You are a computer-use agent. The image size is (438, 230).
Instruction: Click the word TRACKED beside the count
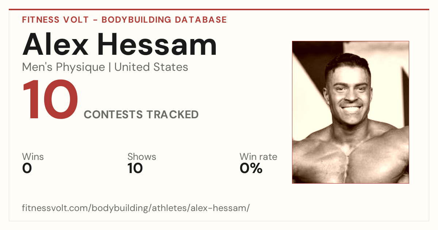(x=172, y=115)
